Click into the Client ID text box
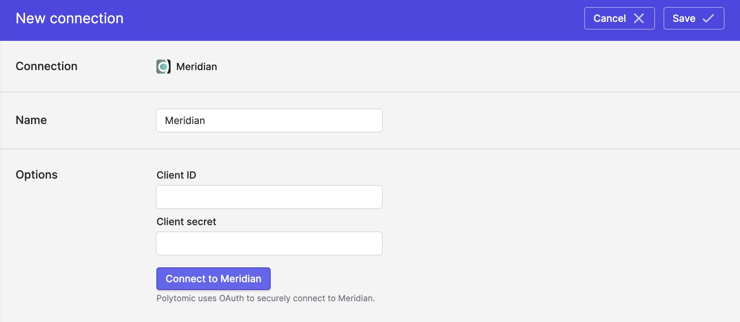Viewport: 740px width, 322px height. point(269,197)
